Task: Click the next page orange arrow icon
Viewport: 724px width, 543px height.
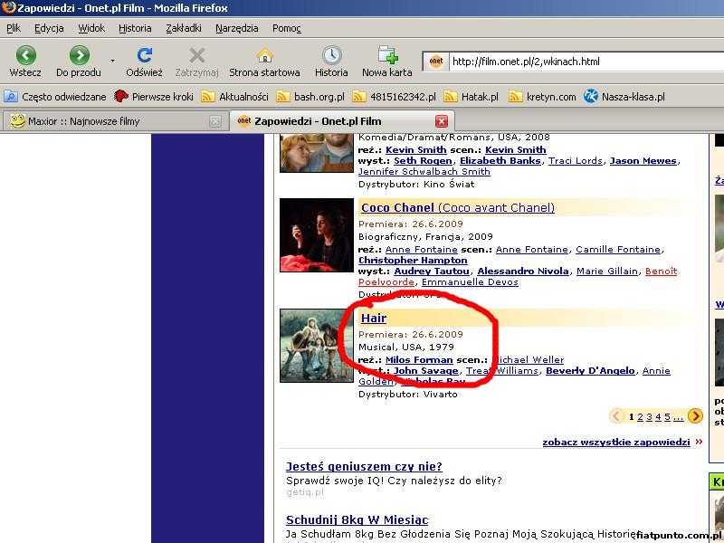Action: click(695, 416)
